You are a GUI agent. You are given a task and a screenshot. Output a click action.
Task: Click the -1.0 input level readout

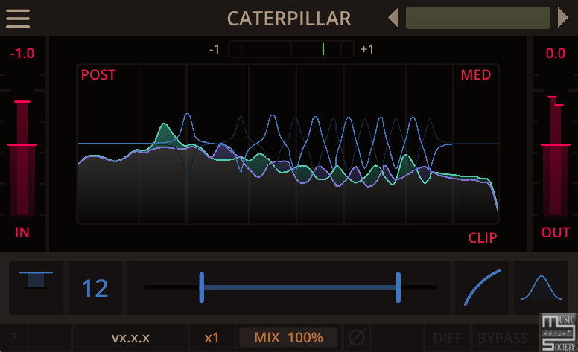[x=22, y=54]
